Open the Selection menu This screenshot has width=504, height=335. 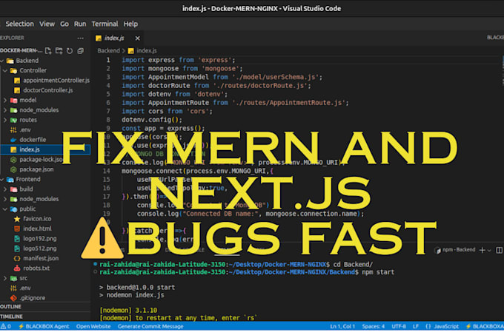click(19, 24)
